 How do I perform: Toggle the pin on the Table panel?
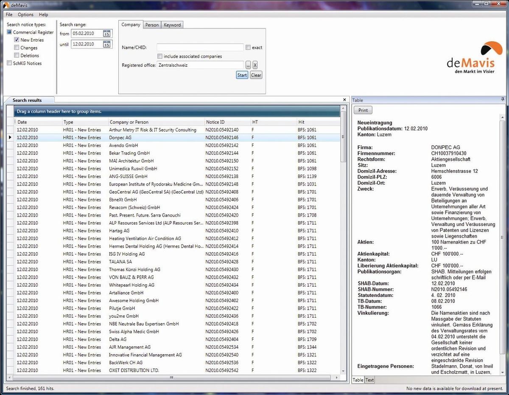click(503, 99)
